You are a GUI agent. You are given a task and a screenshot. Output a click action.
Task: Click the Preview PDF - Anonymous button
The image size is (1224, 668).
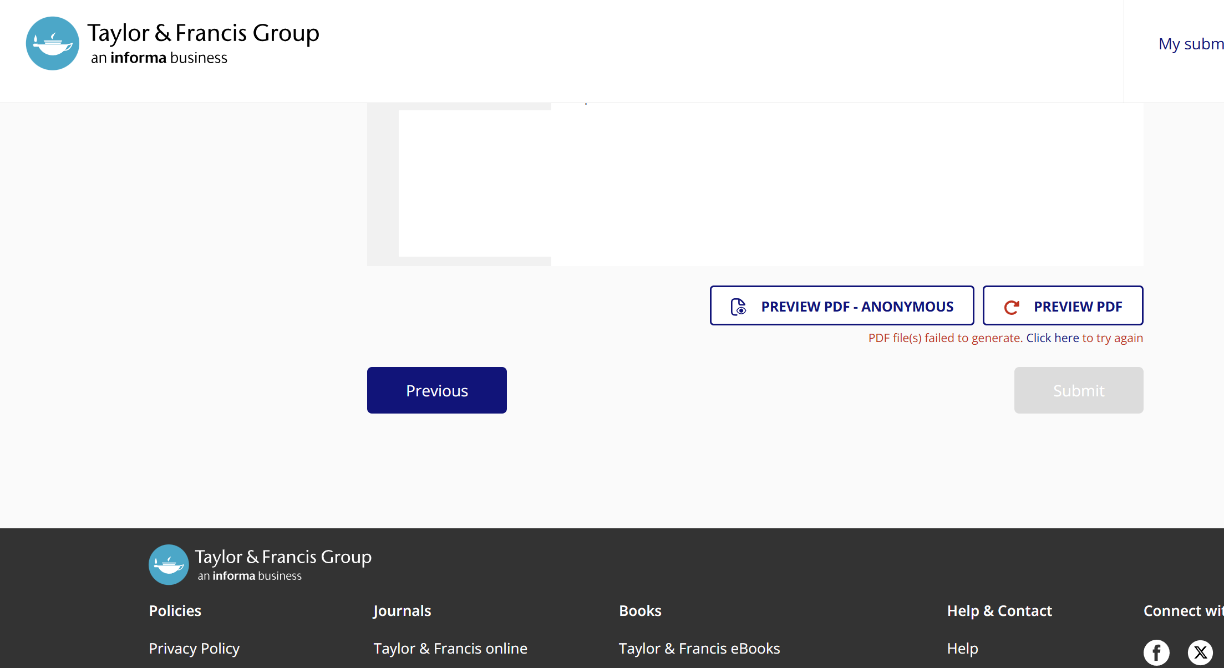(857, 306)
